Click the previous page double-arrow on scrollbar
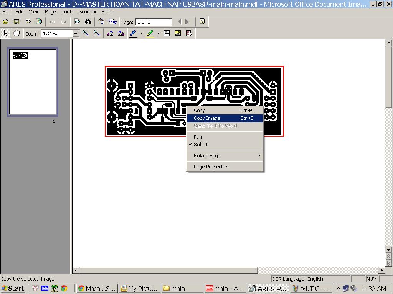This screenshot has height=294, width=393. pos(388,256)
